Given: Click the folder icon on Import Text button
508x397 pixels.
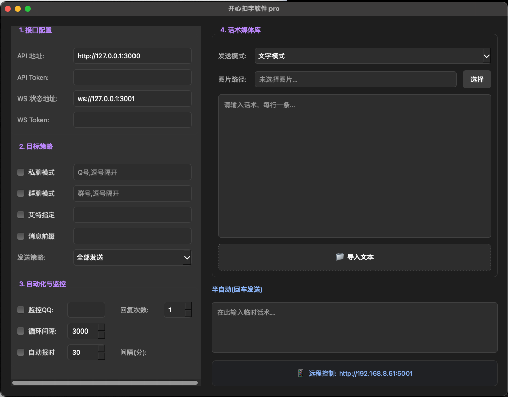Looking at the screenshot, I should coord(340,257).
